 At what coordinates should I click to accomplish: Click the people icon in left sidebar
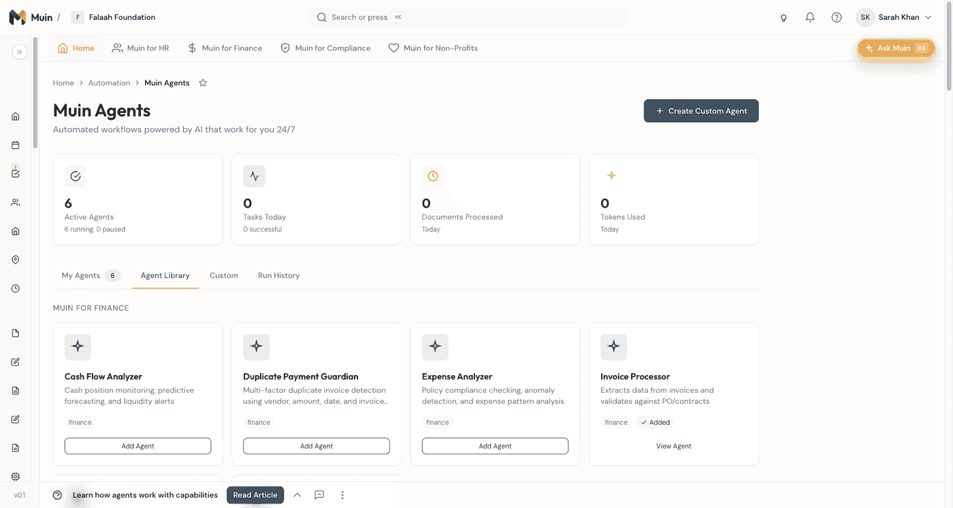tap(16, 202)
